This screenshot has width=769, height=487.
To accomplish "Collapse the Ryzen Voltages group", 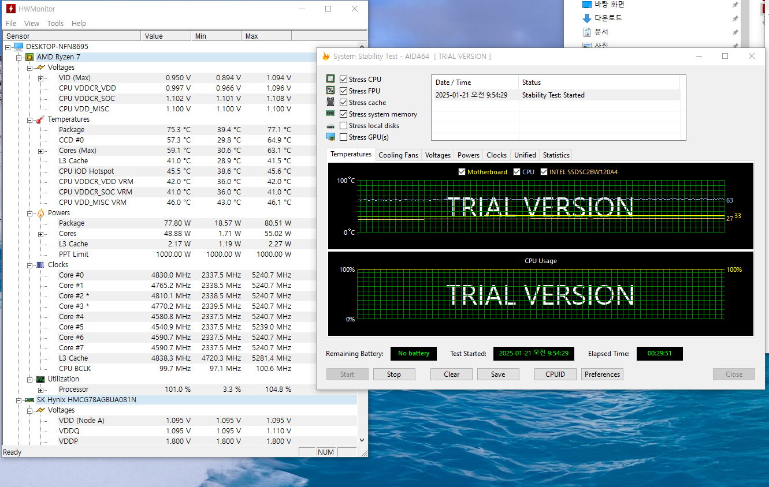I will (30, 68).
